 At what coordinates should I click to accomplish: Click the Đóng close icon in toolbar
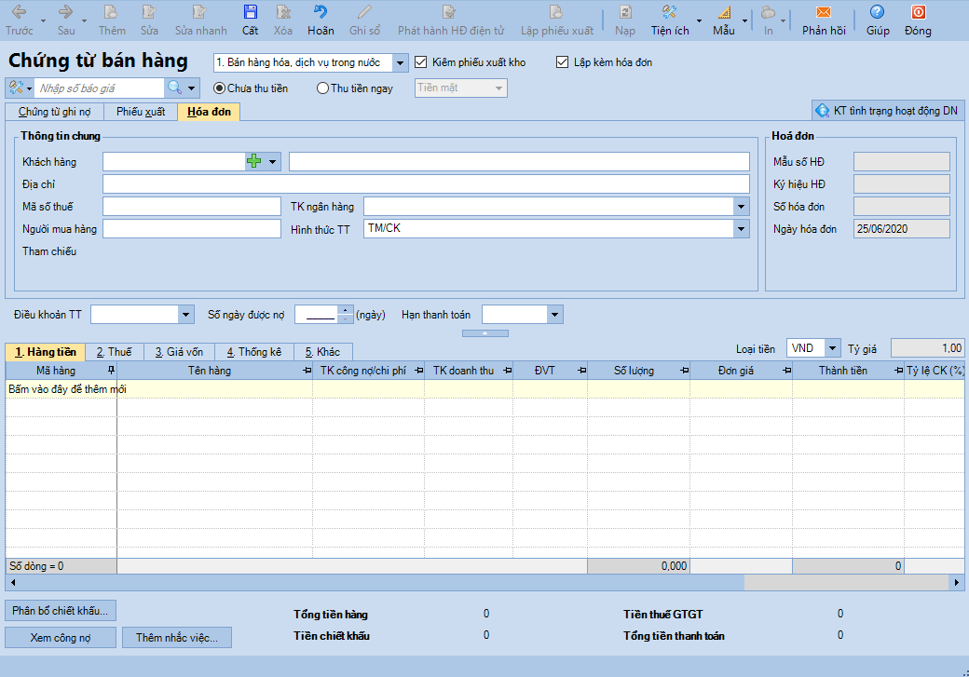point(918,13)
